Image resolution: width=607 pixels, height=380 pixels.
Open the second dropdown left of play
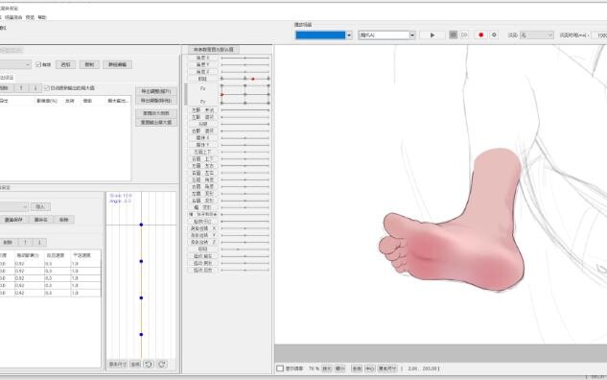(x=386, y=36)
